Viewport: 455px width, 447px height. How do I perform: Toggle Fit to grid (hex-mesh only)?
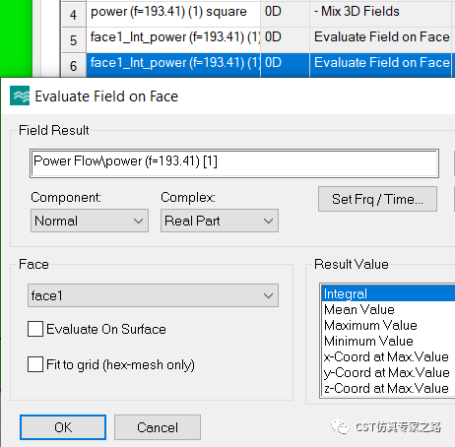pos(35,364)
